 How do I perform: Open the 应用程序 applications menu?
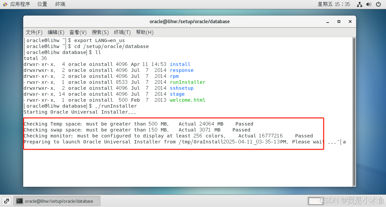(20, 4)
